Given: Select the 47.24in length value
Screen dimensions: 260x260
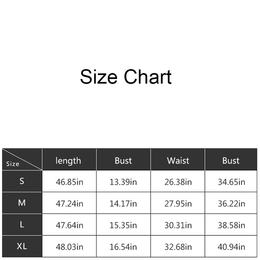Looking at the screenshot, I should [x=69, y=204].
